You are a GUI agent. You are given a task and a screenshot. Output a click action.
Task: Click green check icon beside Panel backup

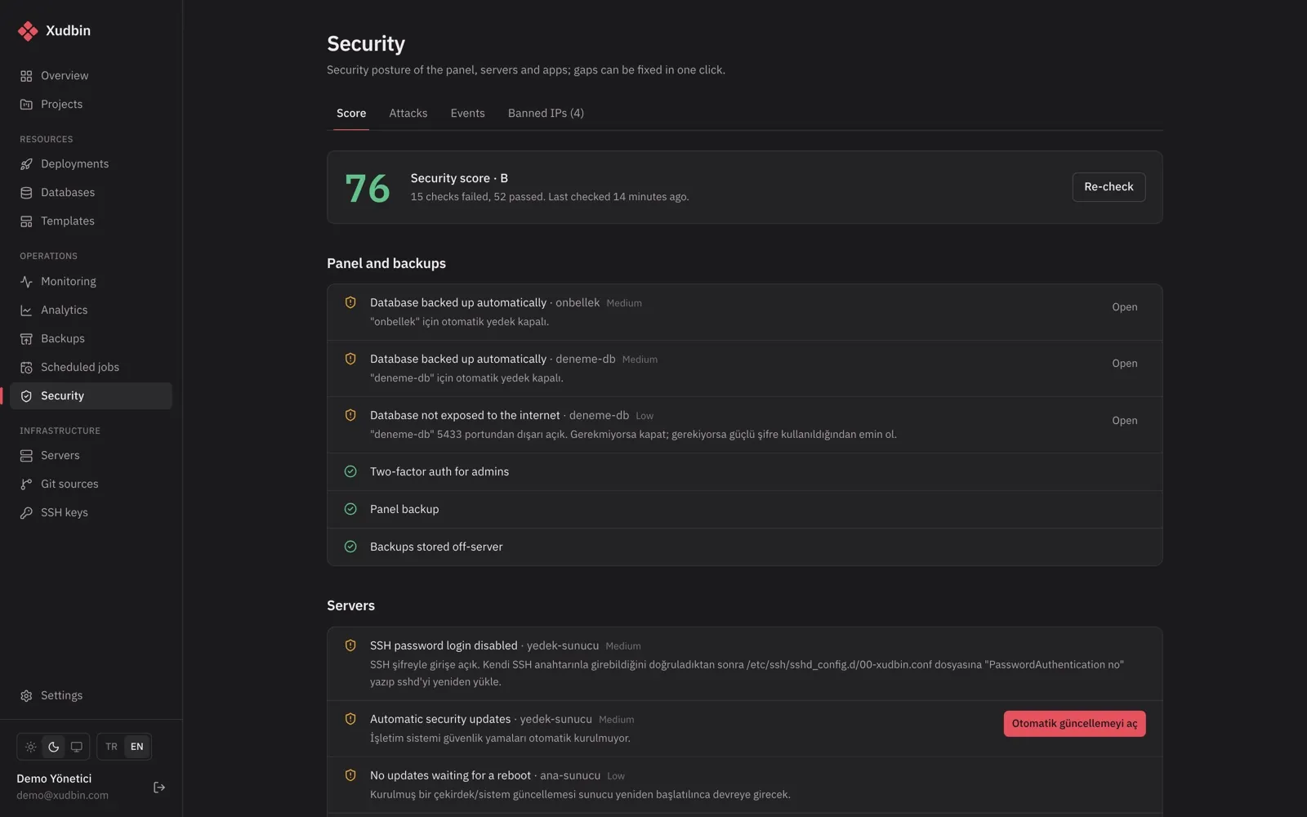(350, 509)
